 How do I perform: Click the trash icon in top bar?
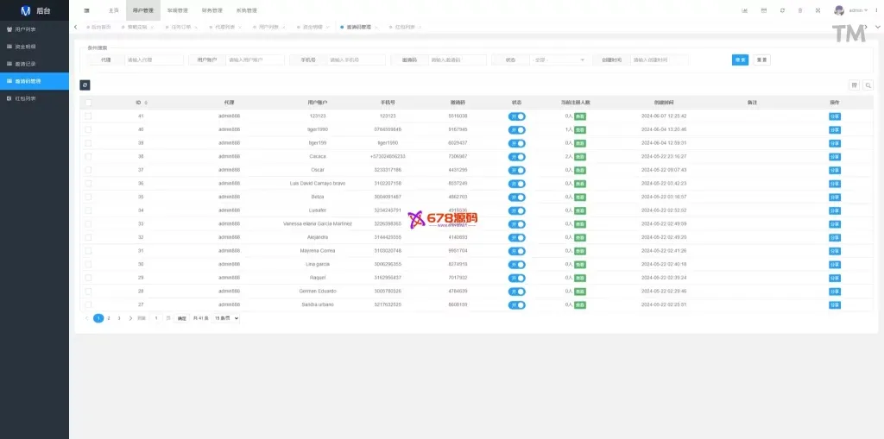point(800,10)
